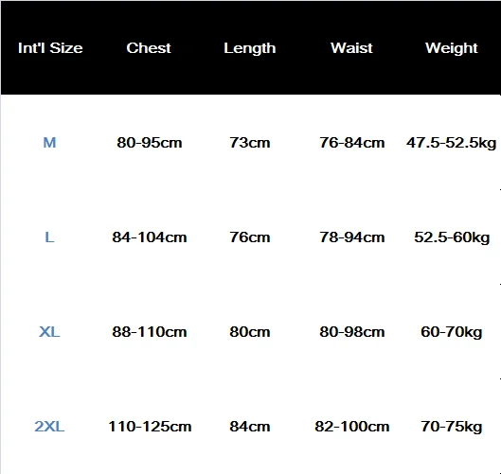Select the XL size label
This screenshot has width=501, height=474.
tap(49, 332)
